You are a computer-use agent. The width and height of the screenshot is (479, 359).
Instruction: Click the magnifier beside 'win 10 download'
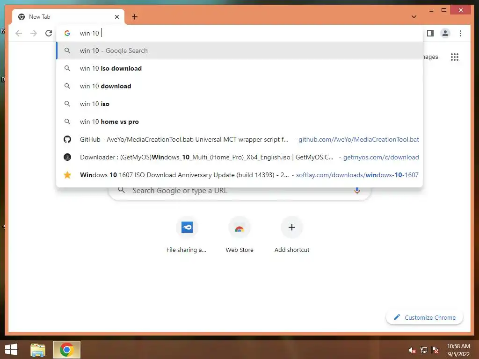pyautogui.click(x=67, y=86)
